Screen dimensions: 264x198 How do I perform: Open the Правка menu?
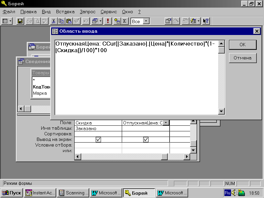28,12
